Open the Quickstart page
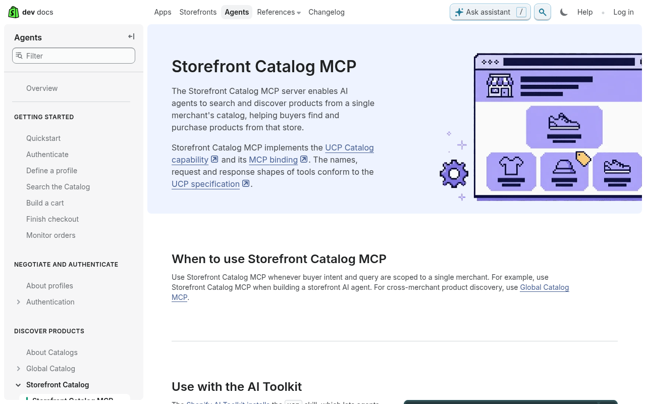The height and width of the screenshot is (404, 646). pos(43,138)
